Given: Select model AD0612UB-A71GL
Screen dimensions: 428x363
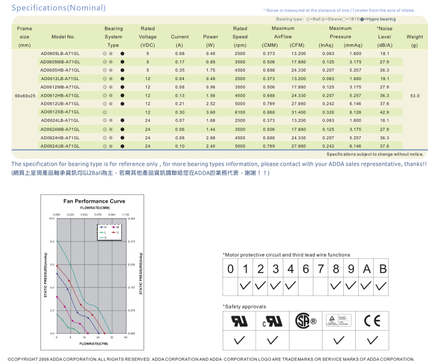Looking at the screenshot, I should [x=60, y=103].
